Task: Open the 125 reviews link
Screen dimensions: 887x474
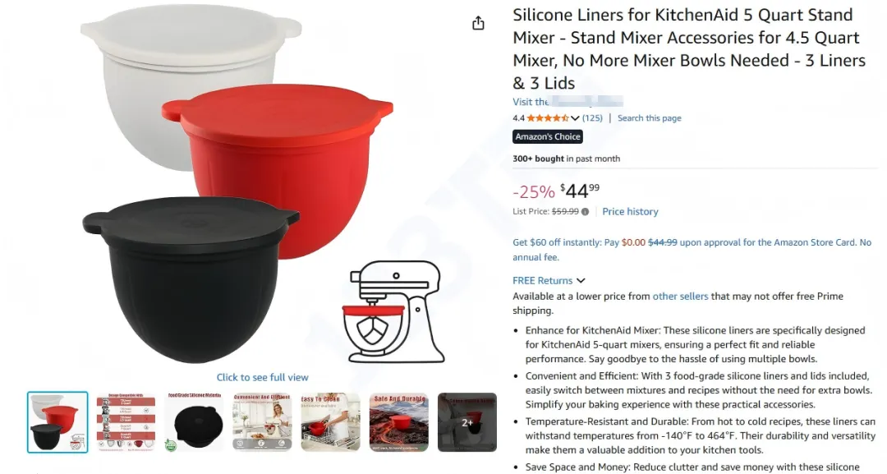Action: [x=592, y=118]
